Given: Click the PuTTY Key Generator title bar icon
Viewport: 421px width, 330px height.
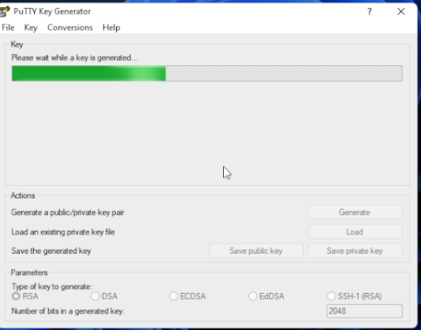Looking at the screenshot, I should tap(5, 12).
